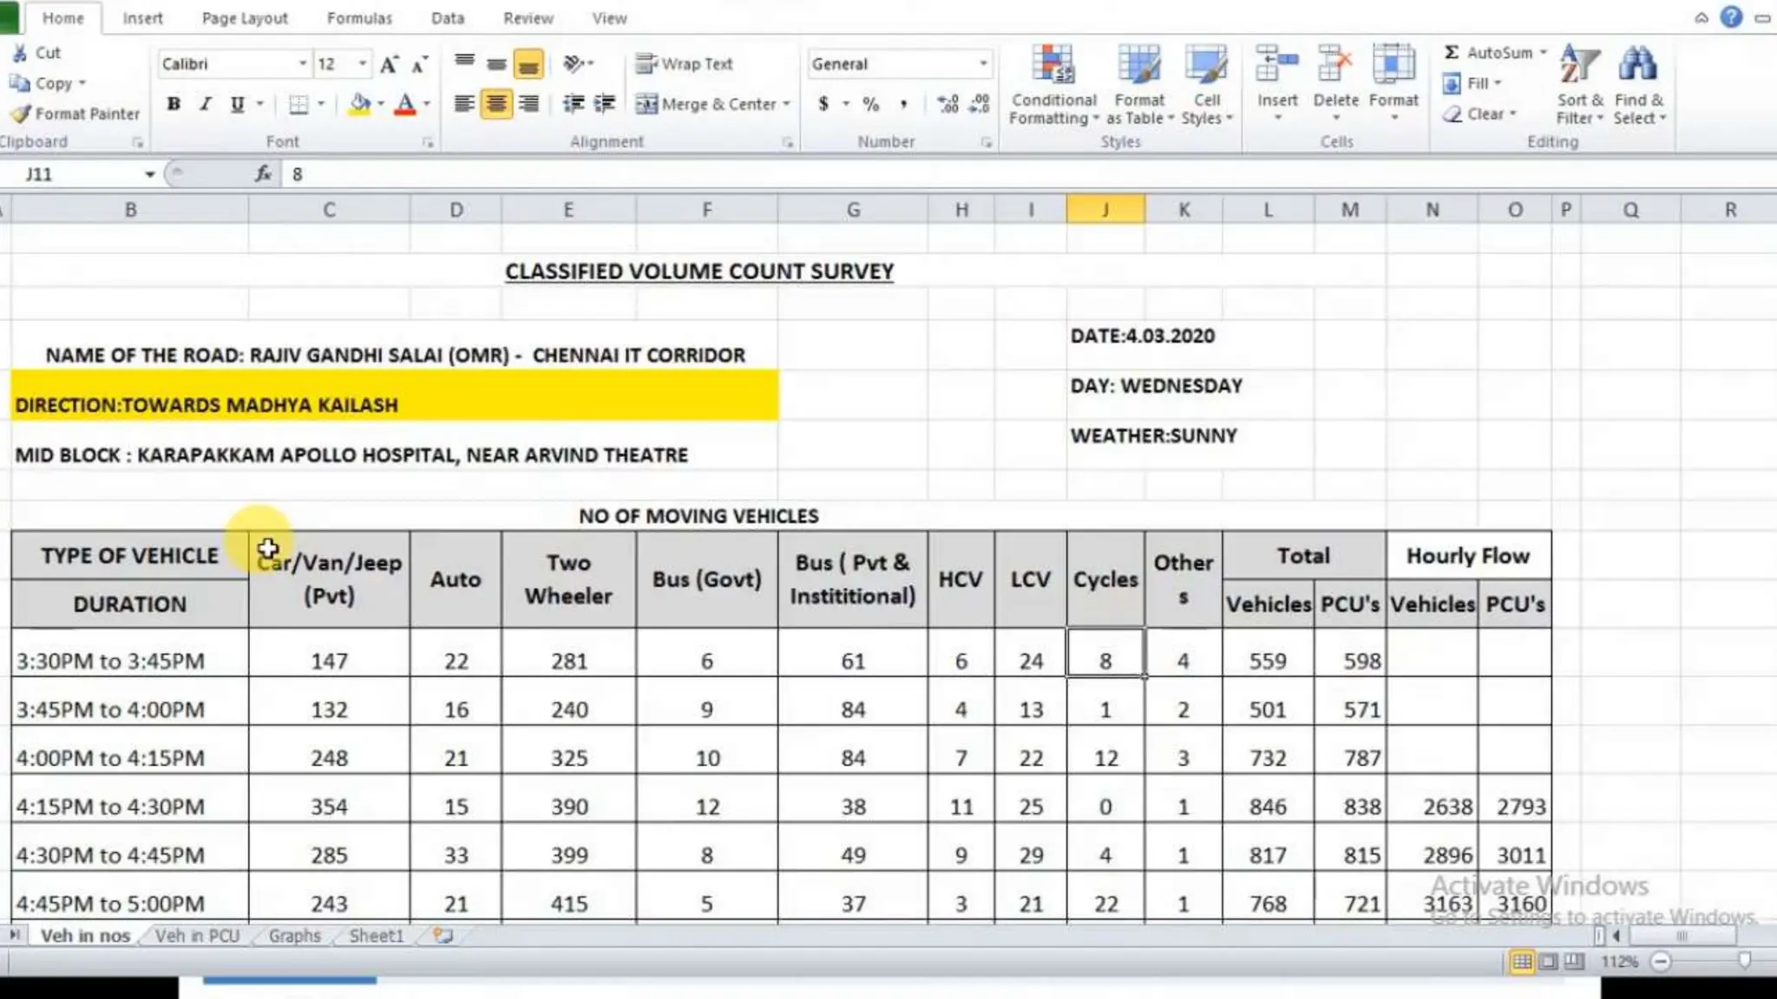Screen dimensions: 1777x999
Task: Expand the General number format dropdown
Action: (x=982, y=64)
